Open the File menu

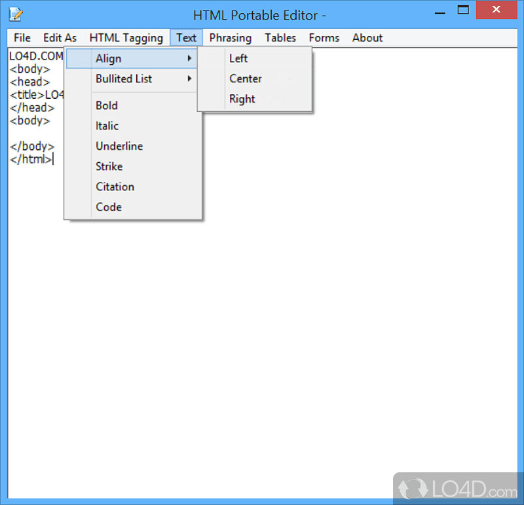point(22,38)
